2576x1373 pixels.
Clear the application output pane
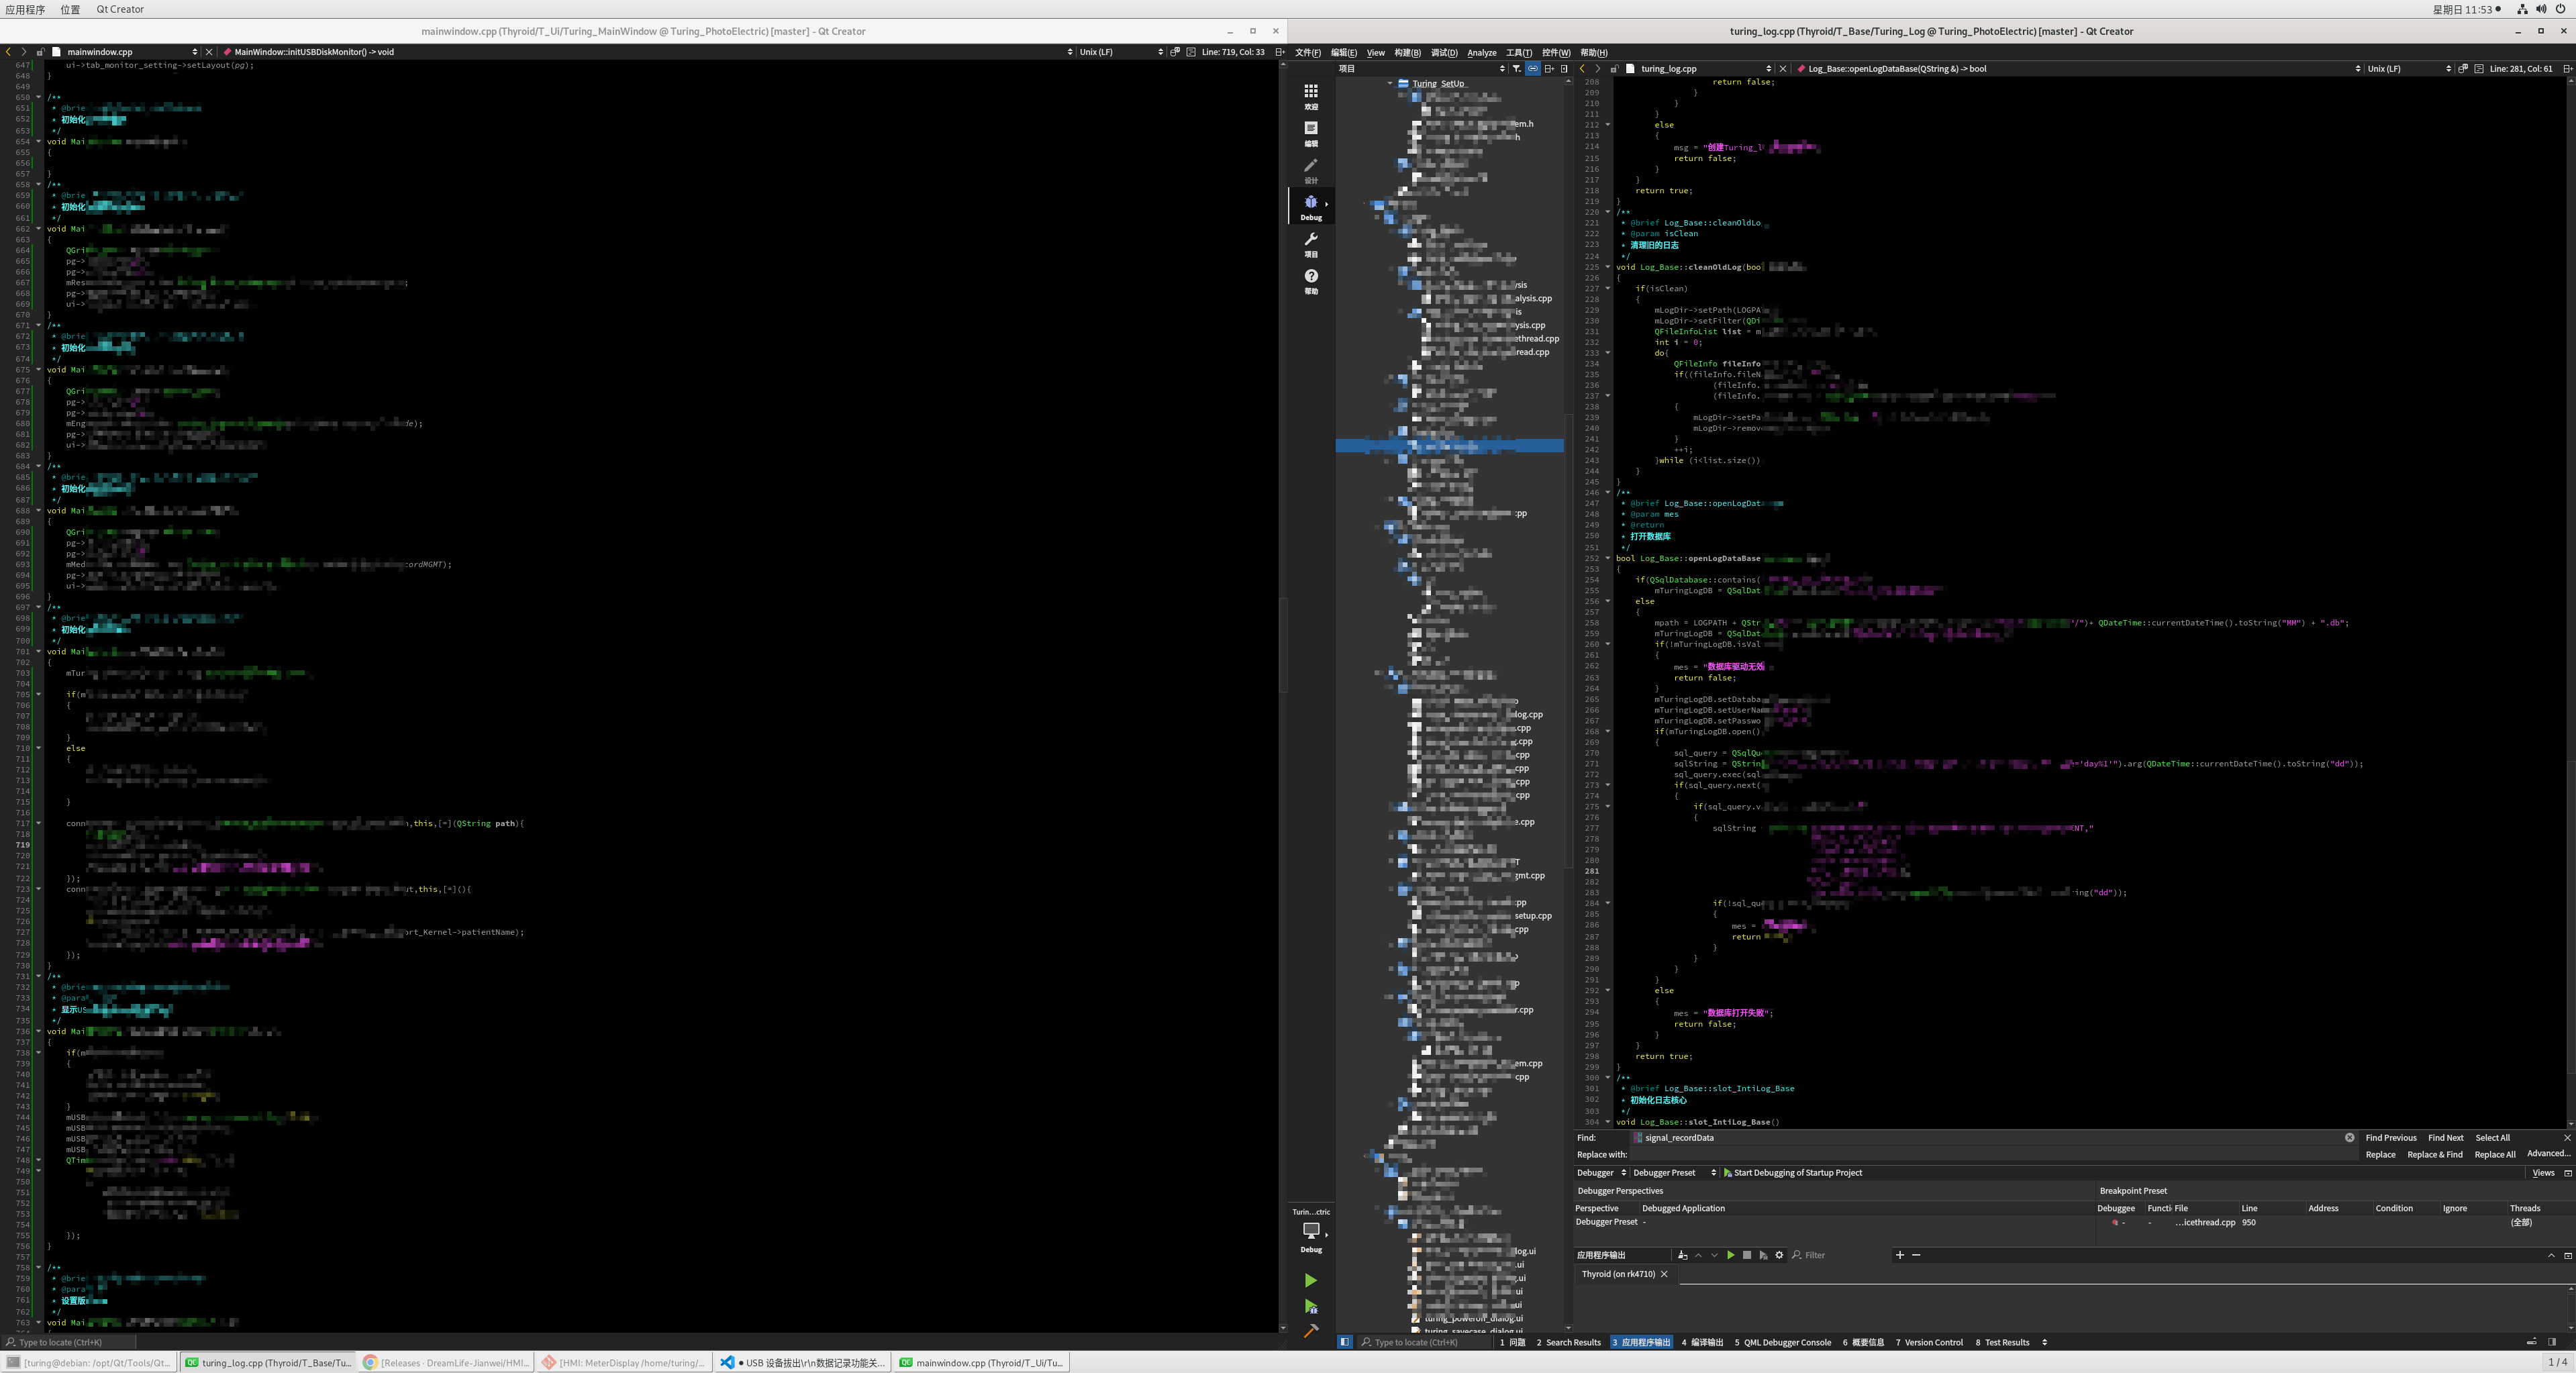tap(1682, 1255)
